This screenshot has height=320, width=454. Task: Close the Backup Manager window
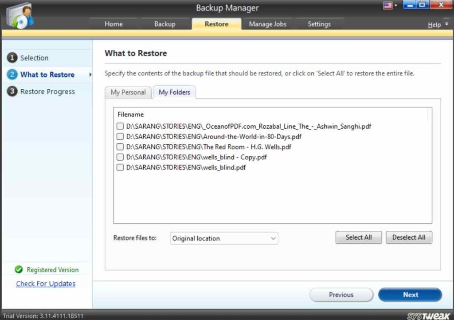(x=441, y=4)
